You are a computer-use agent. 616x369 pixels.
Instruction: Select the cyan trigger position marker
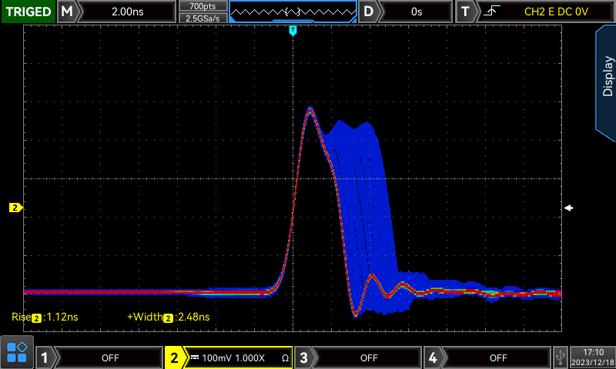pyautogui.click(x=293, y=31)
